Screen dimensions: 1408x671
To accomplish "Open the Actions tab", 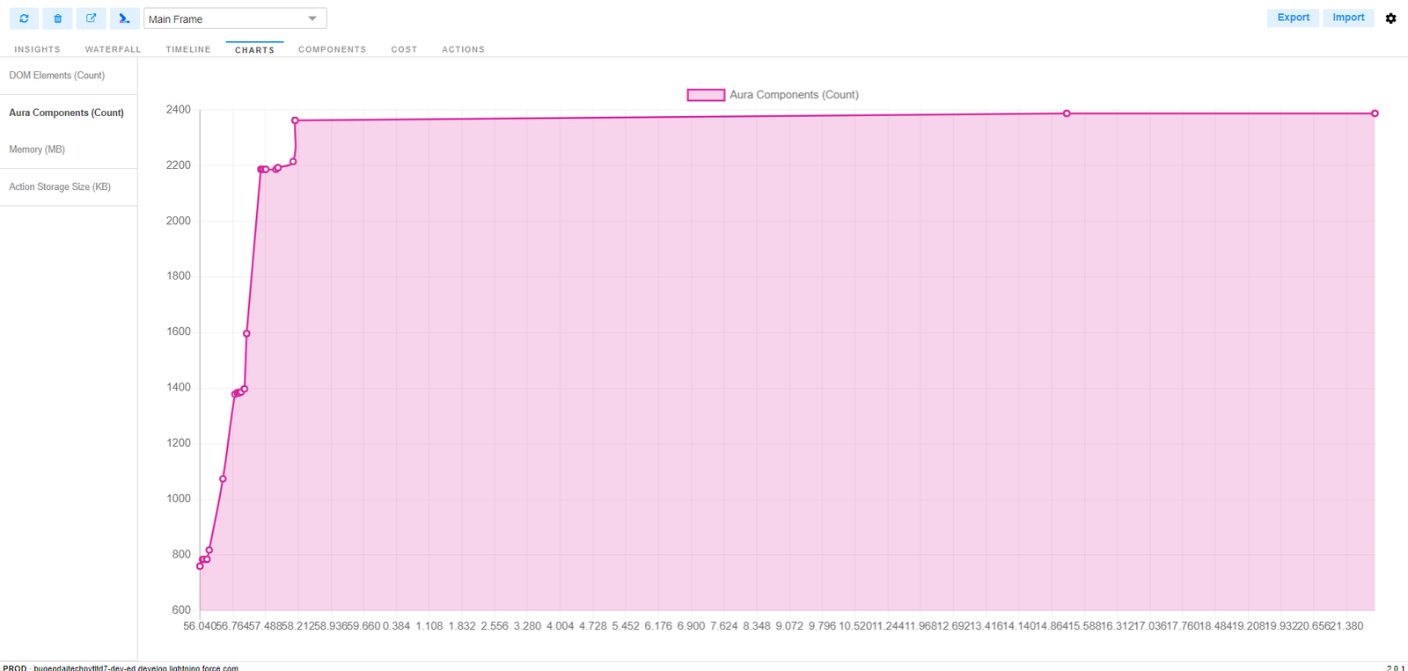I will click(463, 50).
